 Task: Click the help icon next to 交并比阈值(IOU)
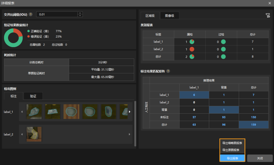pyautogui.click(x=31, y=14)
